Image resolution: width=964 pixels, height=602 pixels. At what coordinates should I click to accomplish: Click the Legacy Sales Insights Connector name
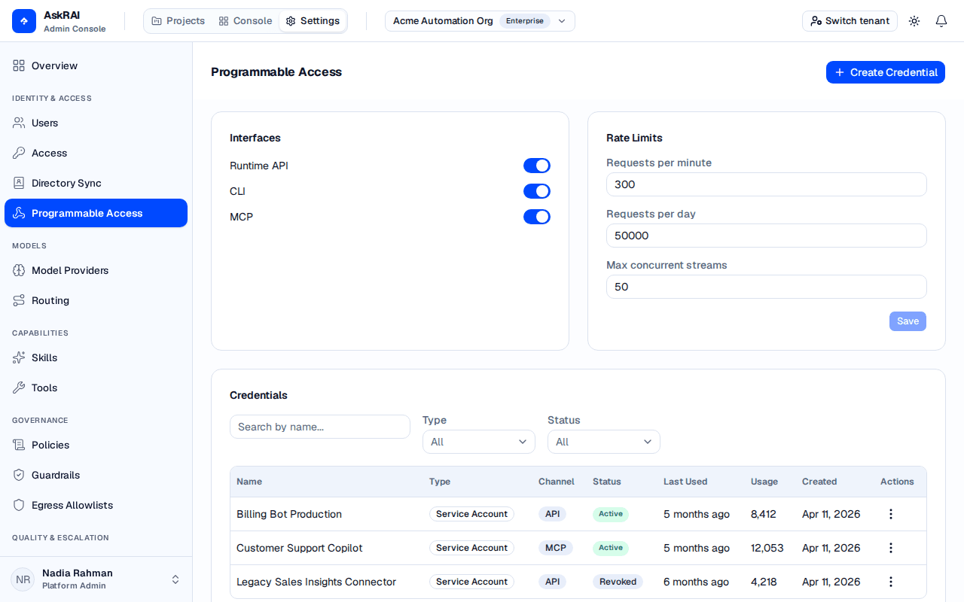point(316,582)
